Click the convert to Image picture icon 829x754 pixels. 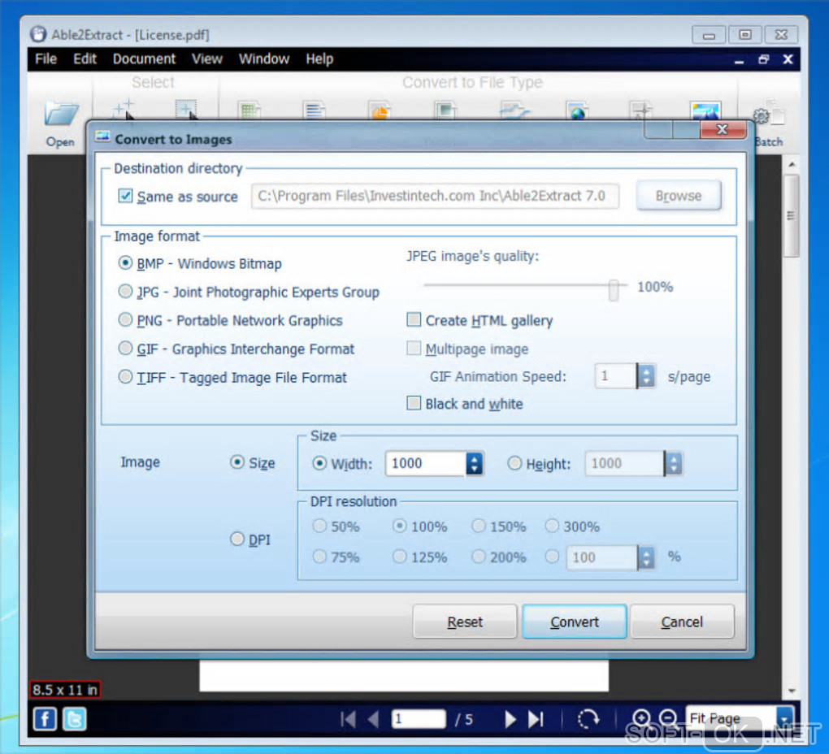click(705, 110)
